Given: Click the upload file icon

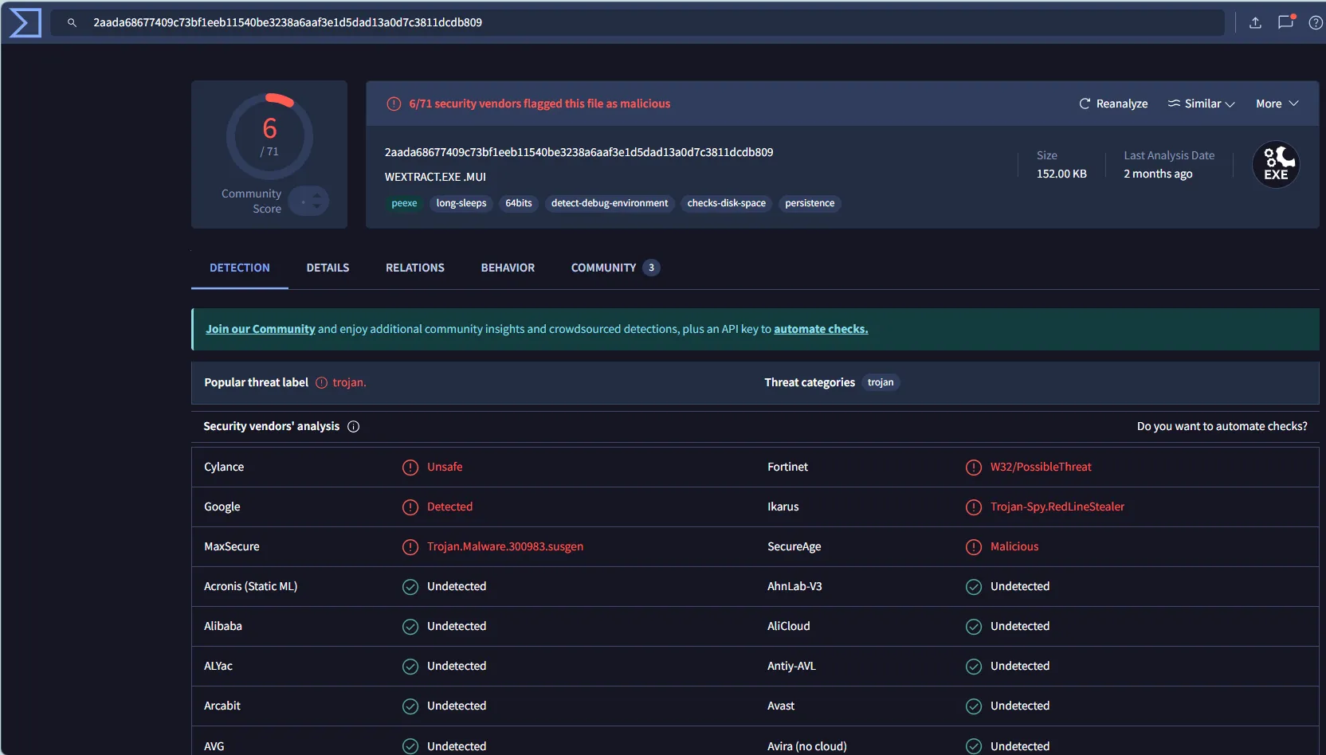Looking at the screenshot, I should coord(1255,22).
